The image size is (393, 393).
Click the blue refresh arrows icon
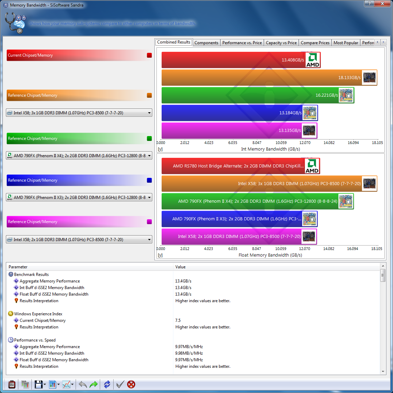click(107, 384)
